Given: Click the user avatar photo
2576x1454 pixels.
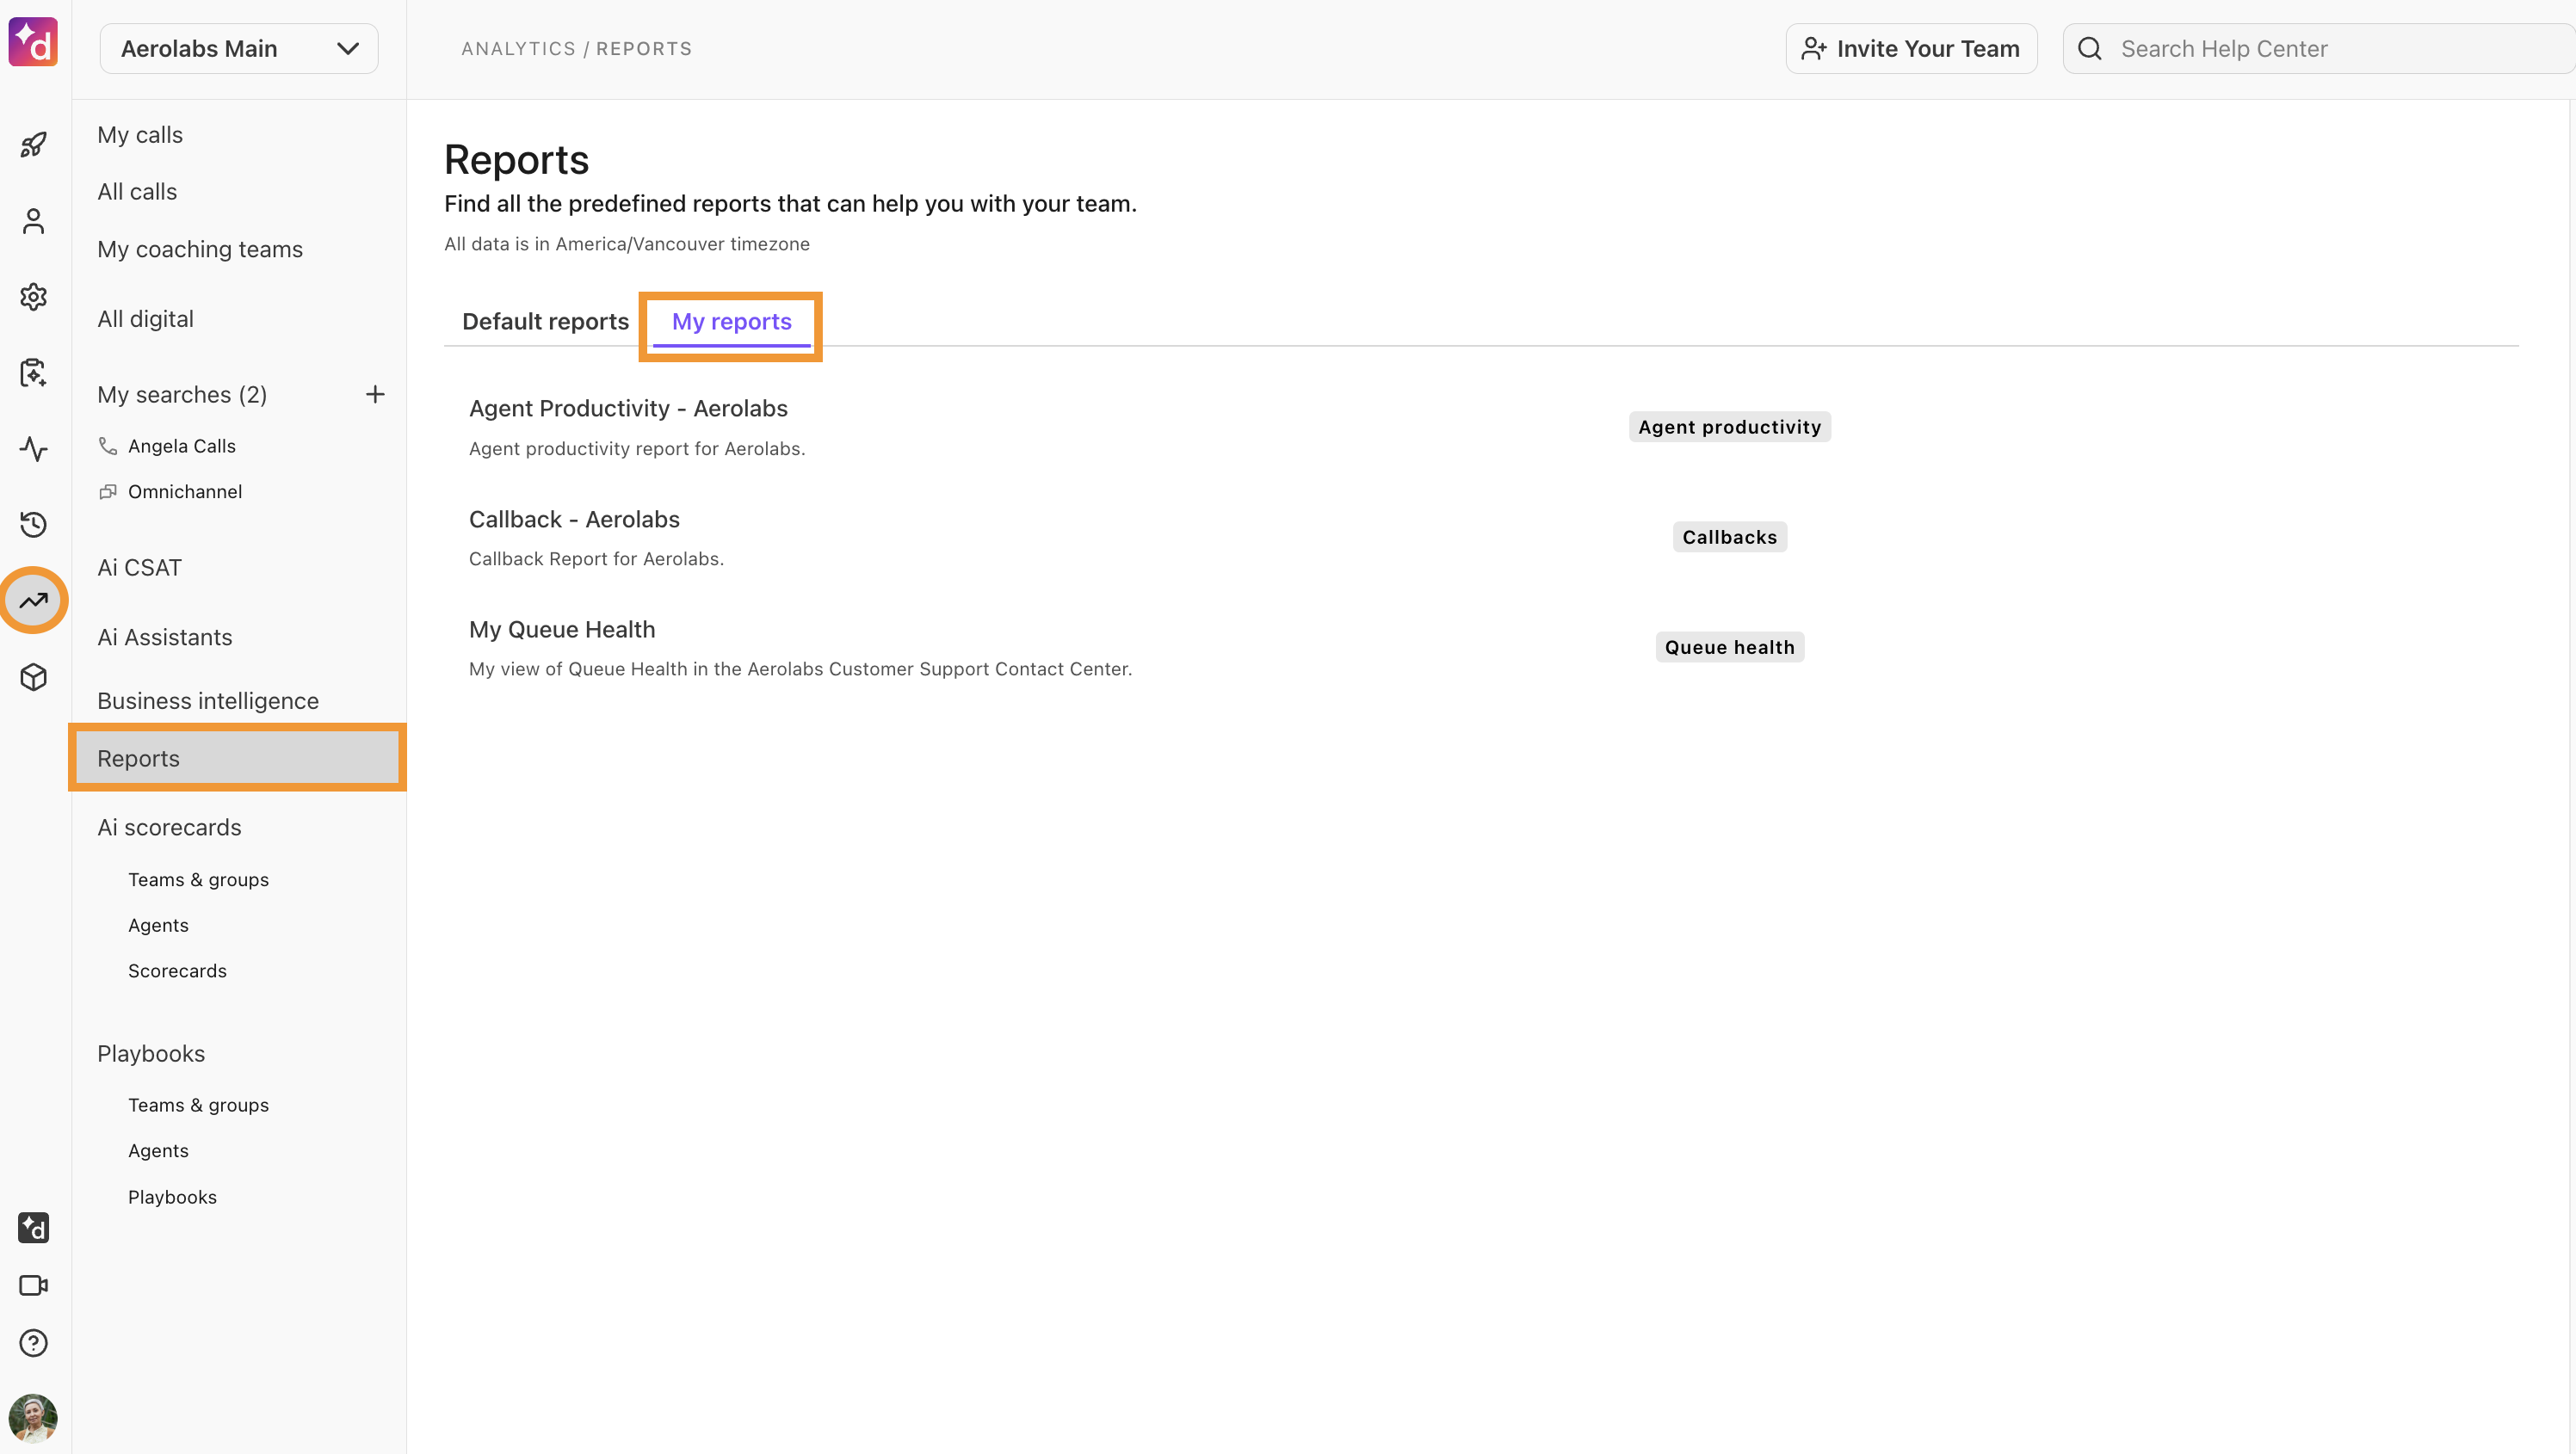Looking at the screenshot, I should [33, 1418].
